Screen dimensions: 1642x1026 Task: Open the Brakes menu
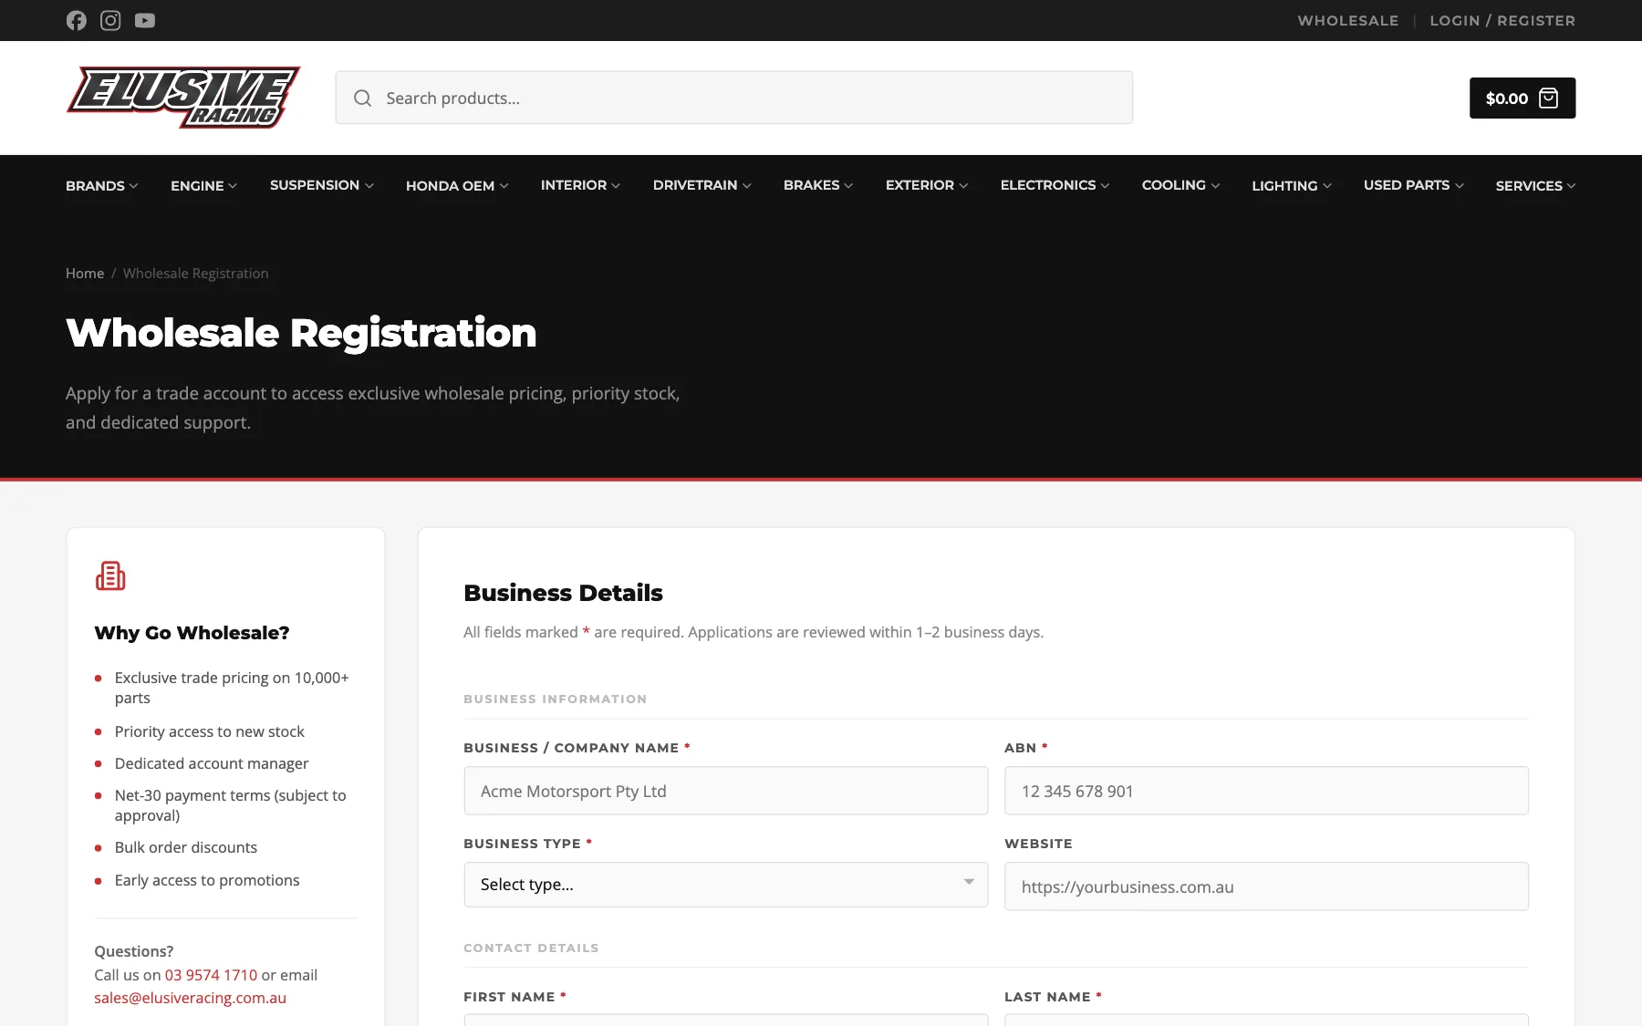coord(818,185)
